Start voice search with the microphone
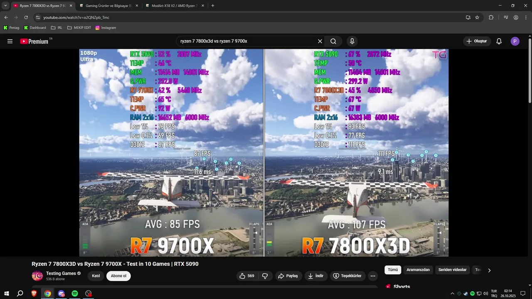Viewport: 532px width, 299px height. (352, 41)
